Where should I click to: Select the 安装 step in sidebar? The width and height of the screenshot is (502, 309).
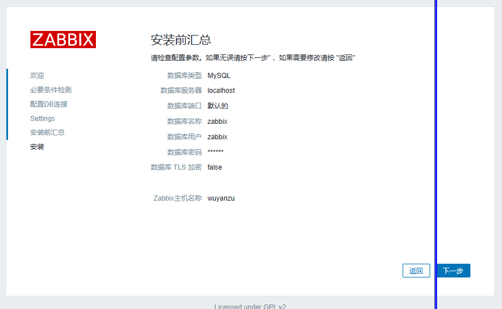(37, 147)
